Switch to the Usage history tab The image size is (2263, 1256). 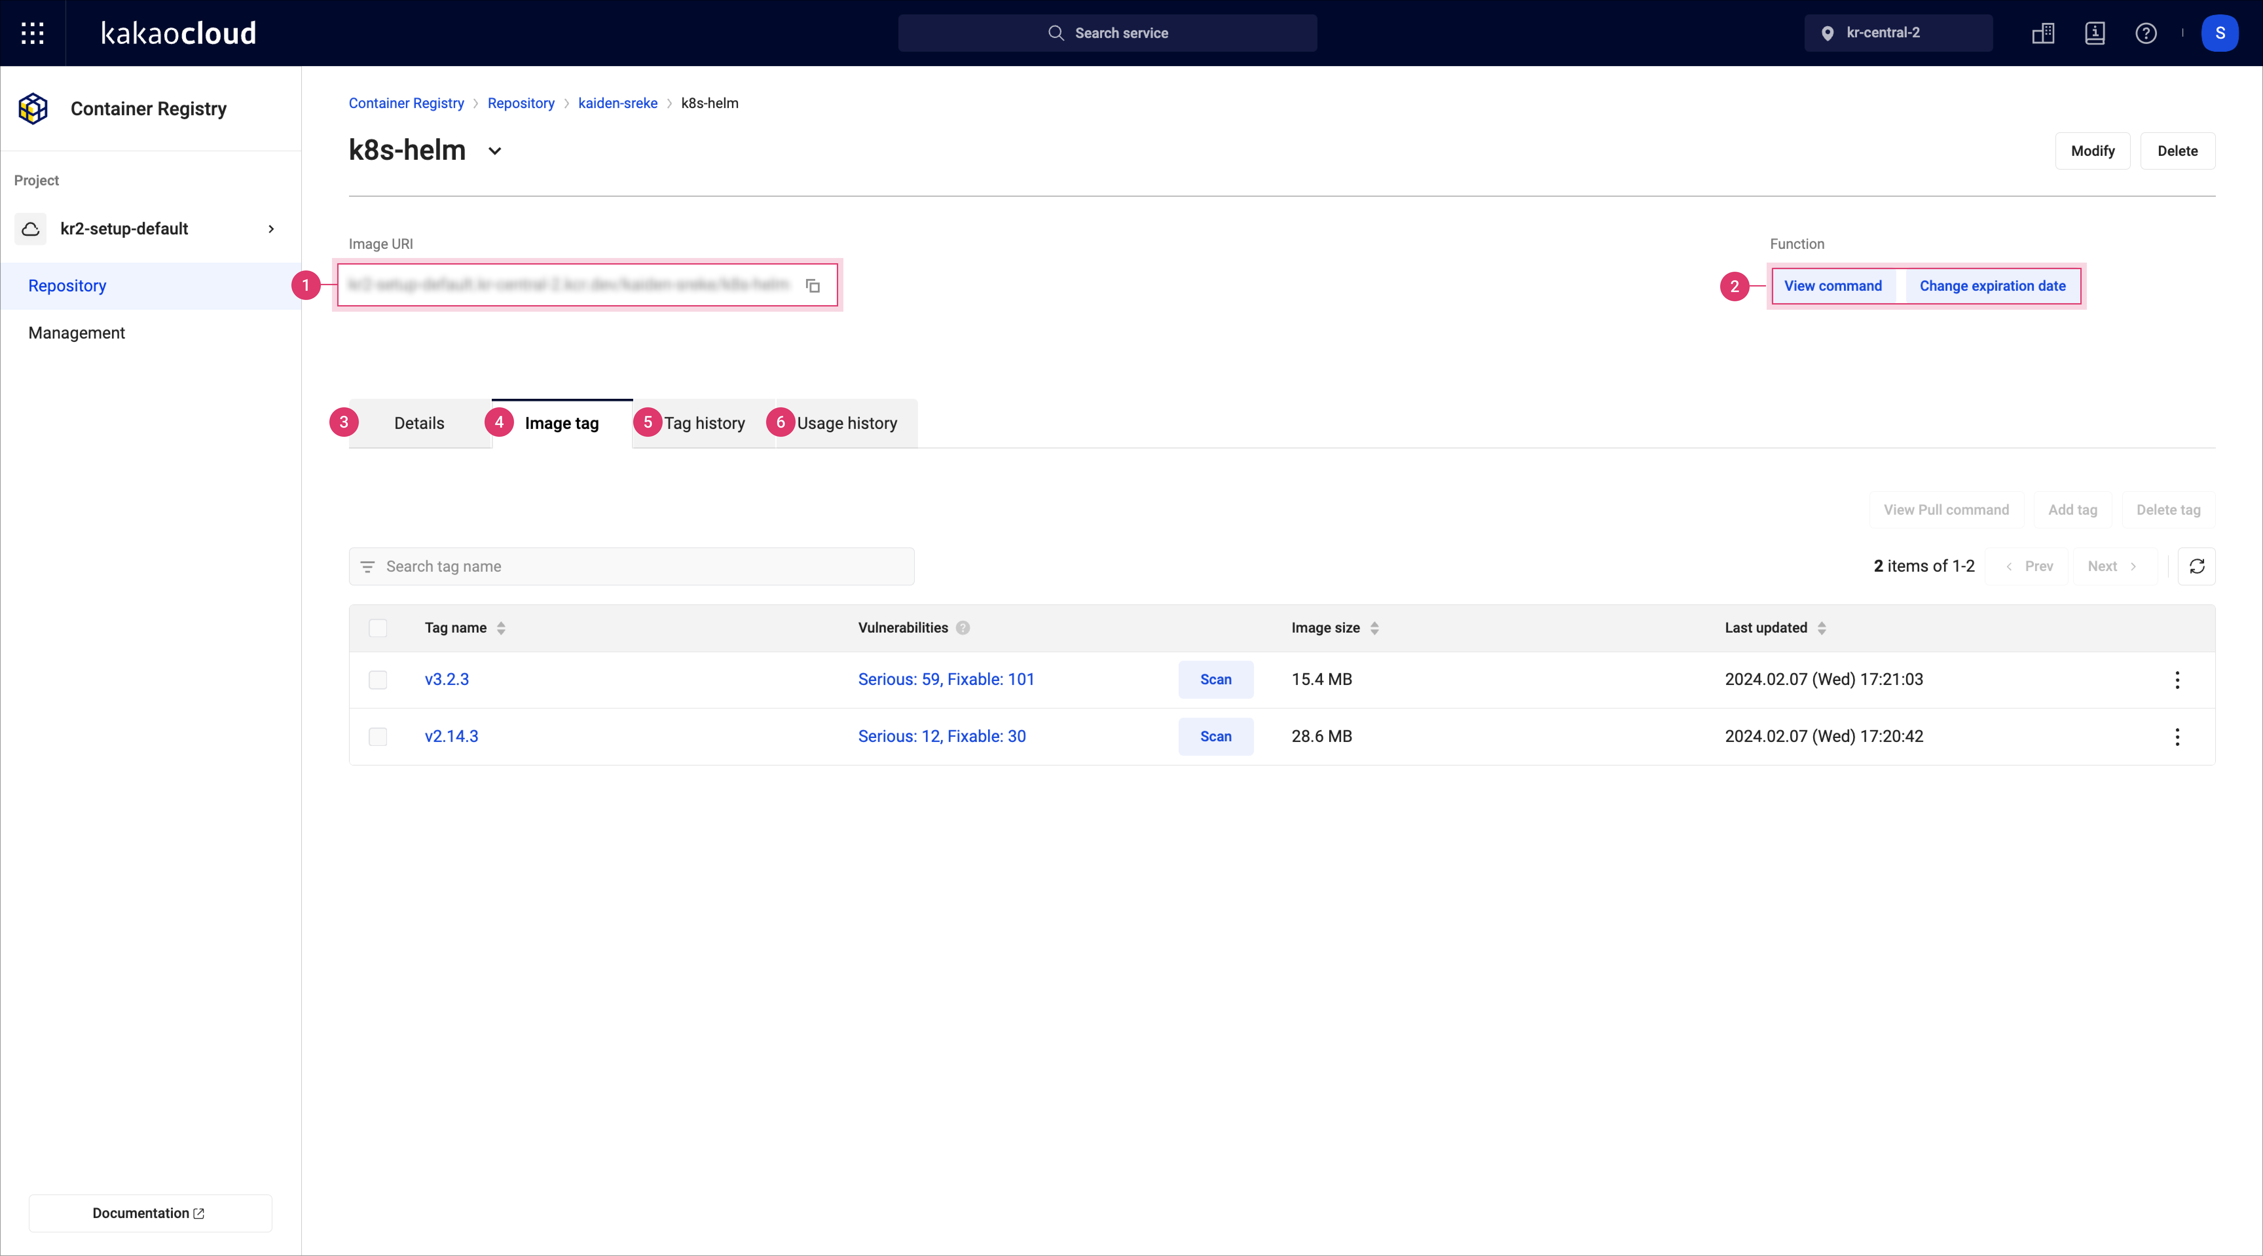click(847, 423)
